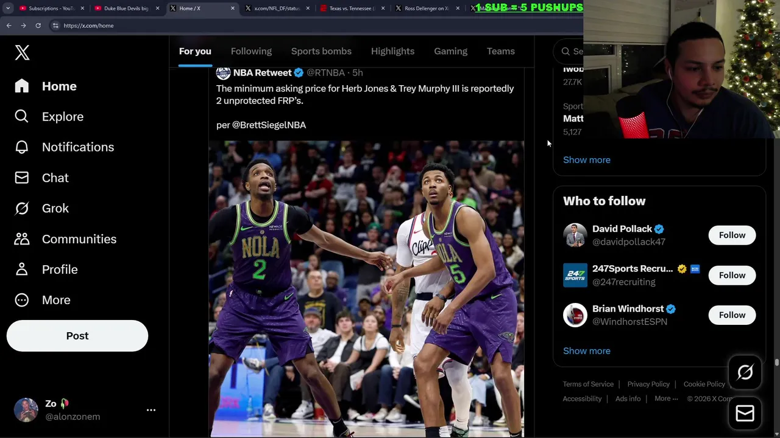Open the Grok icon in the sidebar
Screen dimensions: 780x438
click(22, 208)
